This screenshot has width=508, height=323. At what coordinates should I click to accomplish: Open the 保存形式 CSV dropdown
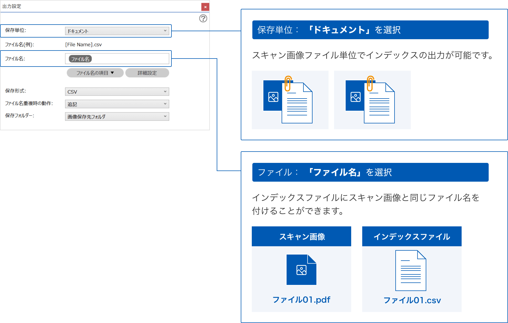(117, 92)
